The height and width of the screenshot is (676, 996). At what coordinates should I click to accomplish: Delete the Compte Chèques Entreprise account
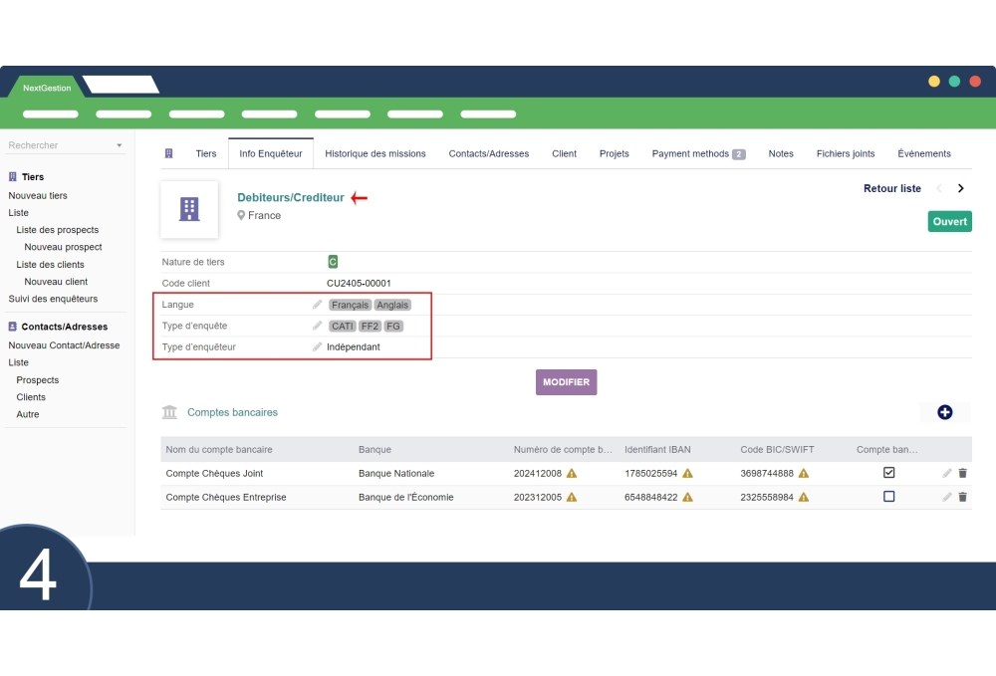pyautogui.click(x=962, y=497)
